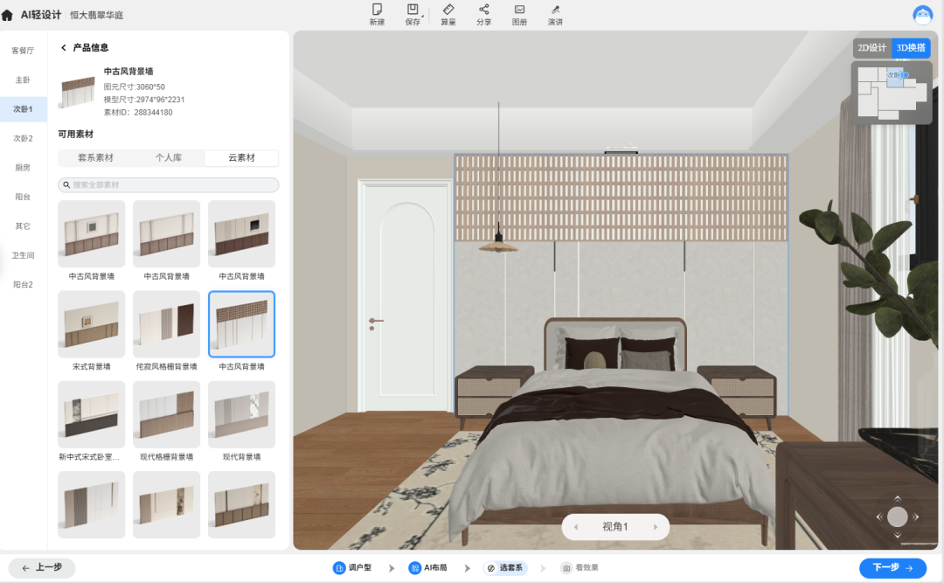This screenshot has width=944, height=583.
Task: Go back using 产品信息 back chevron
Action: (63, 47)
